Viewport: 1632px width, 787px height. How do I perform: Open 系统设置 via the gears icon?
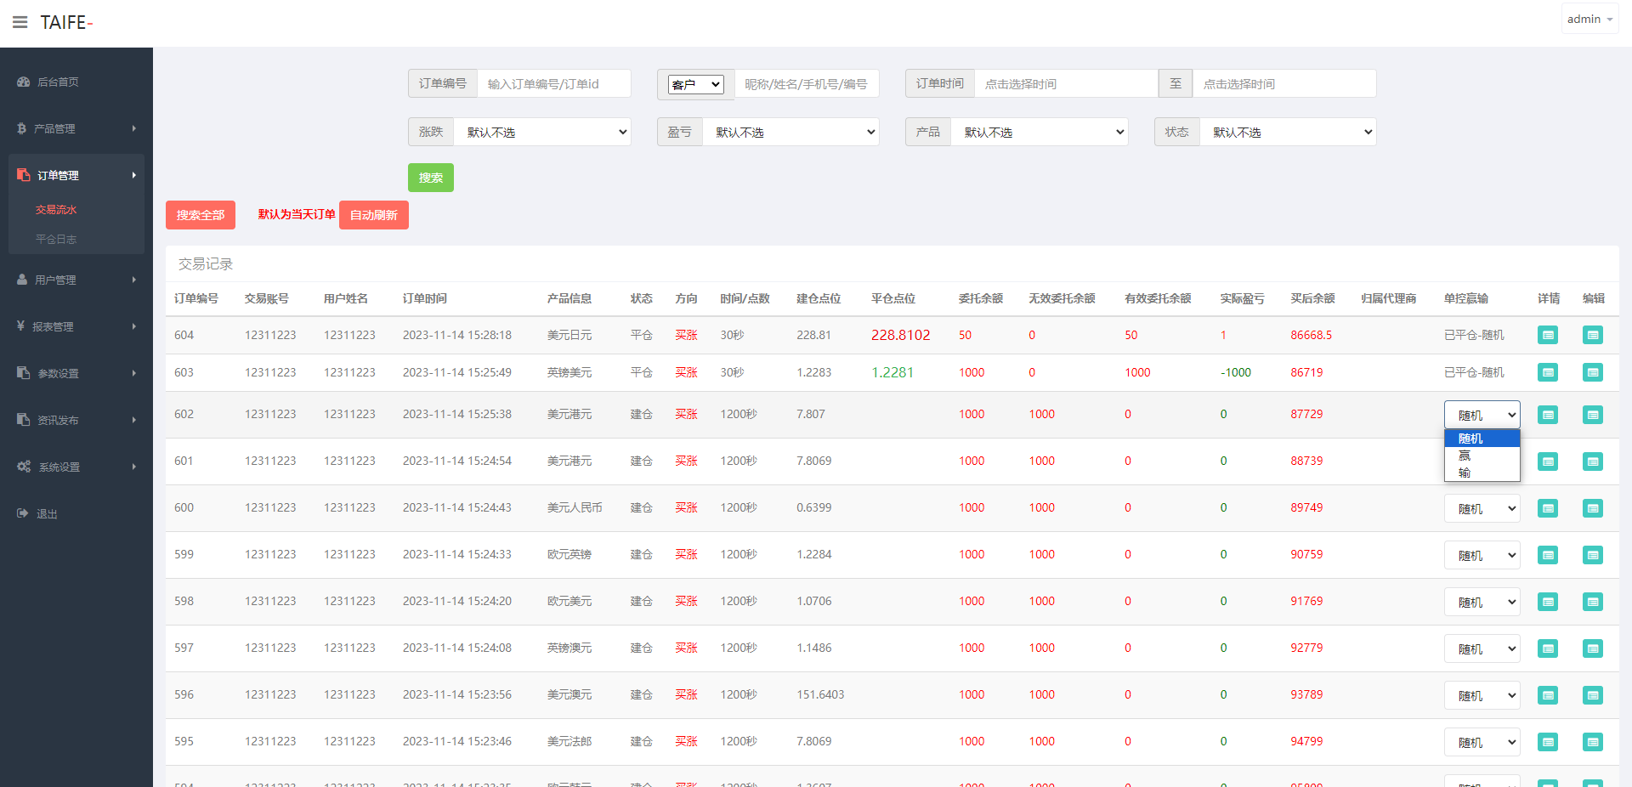[x=23, y=467]
